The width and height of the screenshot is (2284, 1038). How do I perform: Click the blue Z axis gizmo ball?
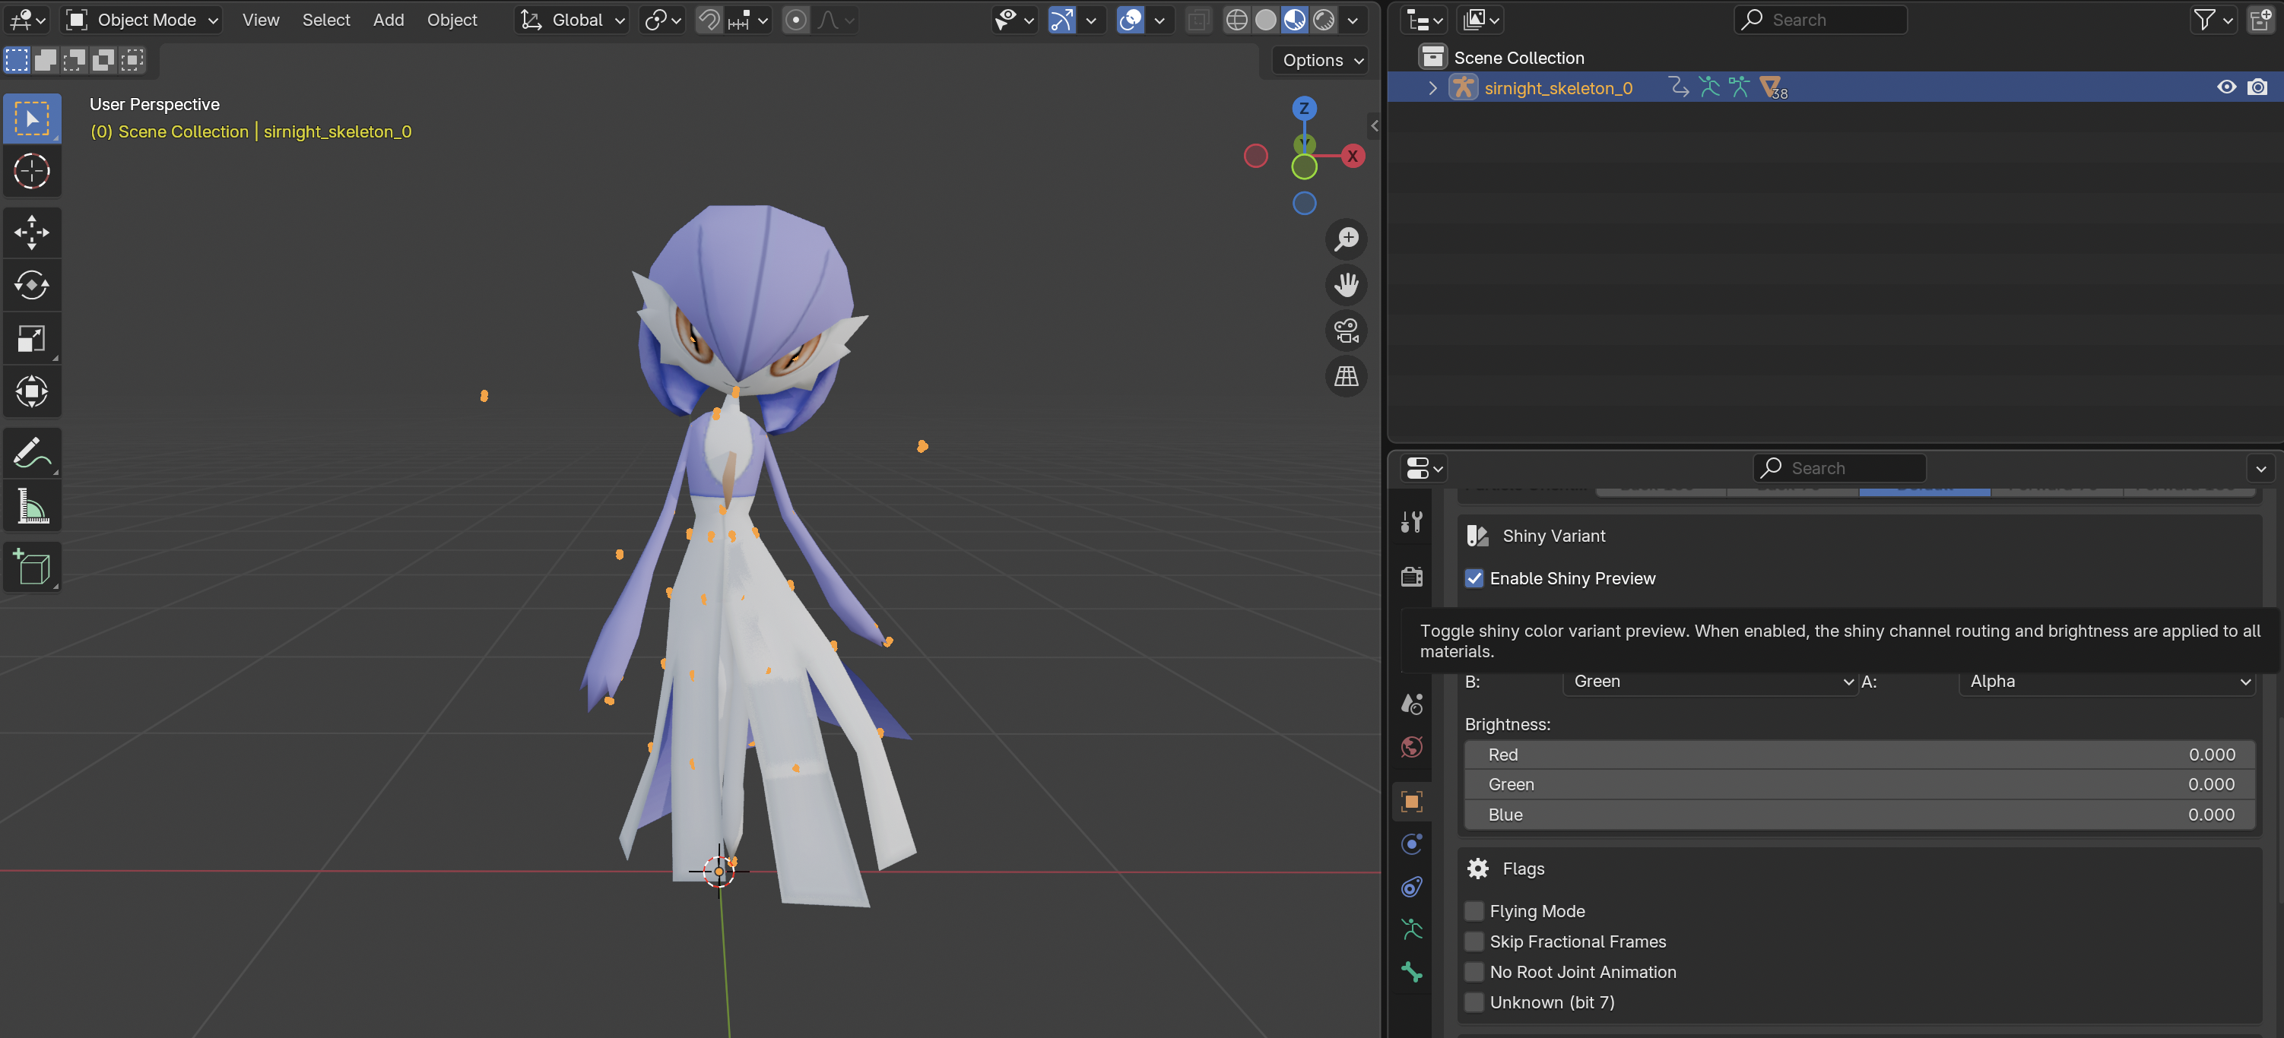[x=1303, y=108]
